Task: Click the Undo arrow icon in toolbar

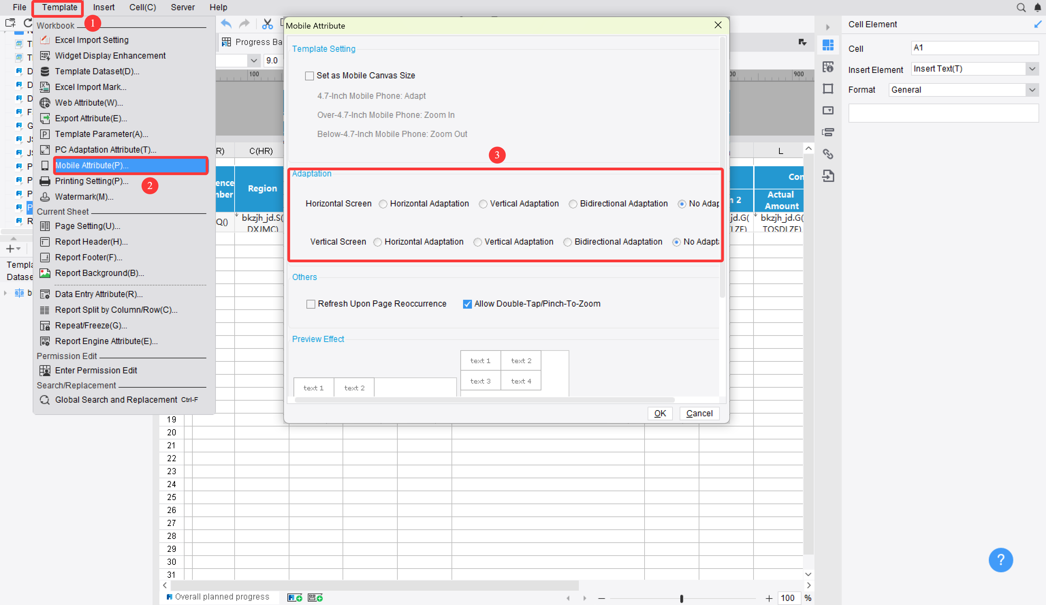Action: 226,24
